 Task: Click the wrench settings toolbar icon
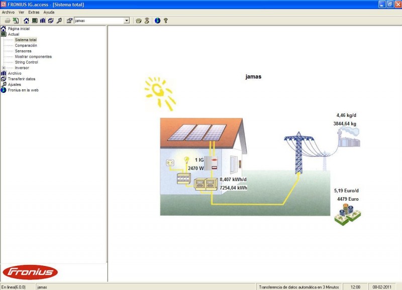59,21
